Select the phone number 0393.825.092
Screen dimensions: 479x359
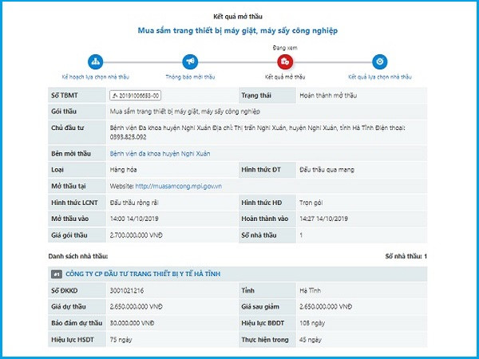(128, 137)
